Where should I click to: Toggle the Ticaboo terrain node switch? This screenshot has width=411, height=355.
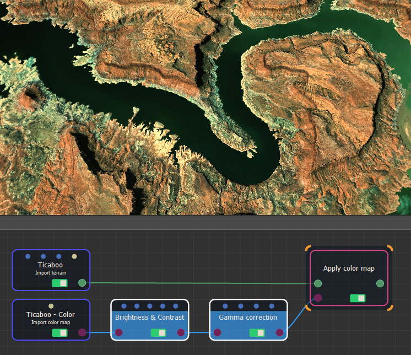click(60, 283)
